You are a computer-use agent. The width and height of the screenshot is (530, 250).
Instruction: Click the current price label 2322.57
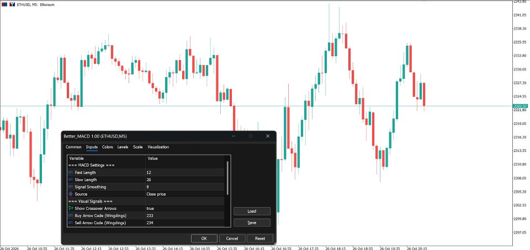pyautogui.click(x=521, y=106)
